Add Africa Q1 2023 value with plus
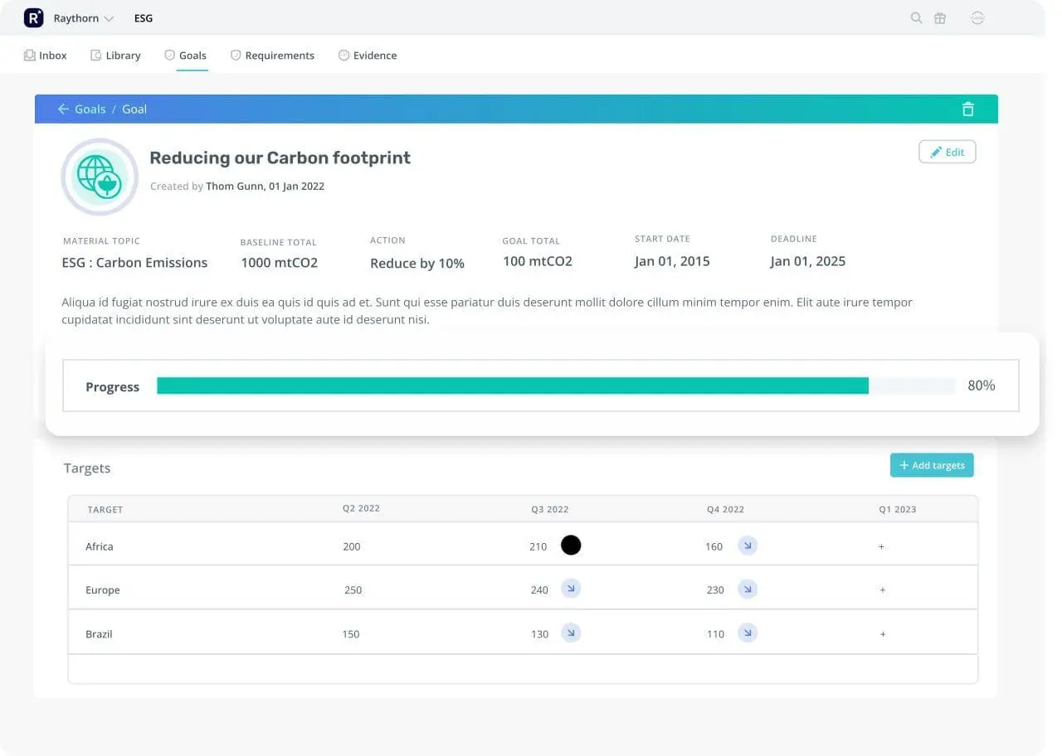This screenshot has width=1062, height=756. (x=881, y=547)
